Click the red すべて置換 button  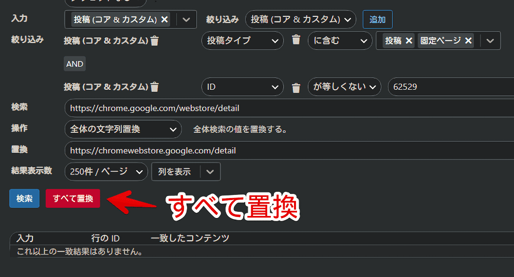(72, 199)
